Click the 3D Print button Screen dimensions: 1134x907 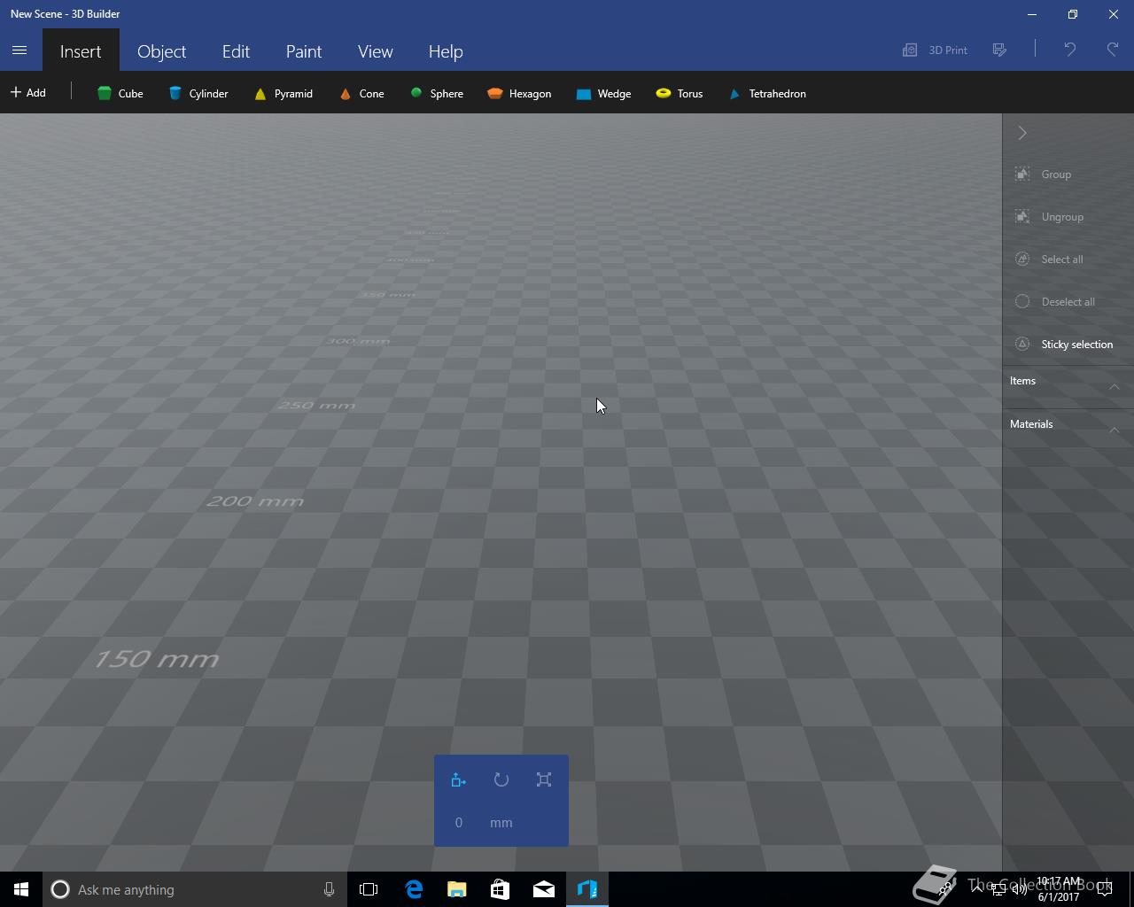tap(935, 50)
